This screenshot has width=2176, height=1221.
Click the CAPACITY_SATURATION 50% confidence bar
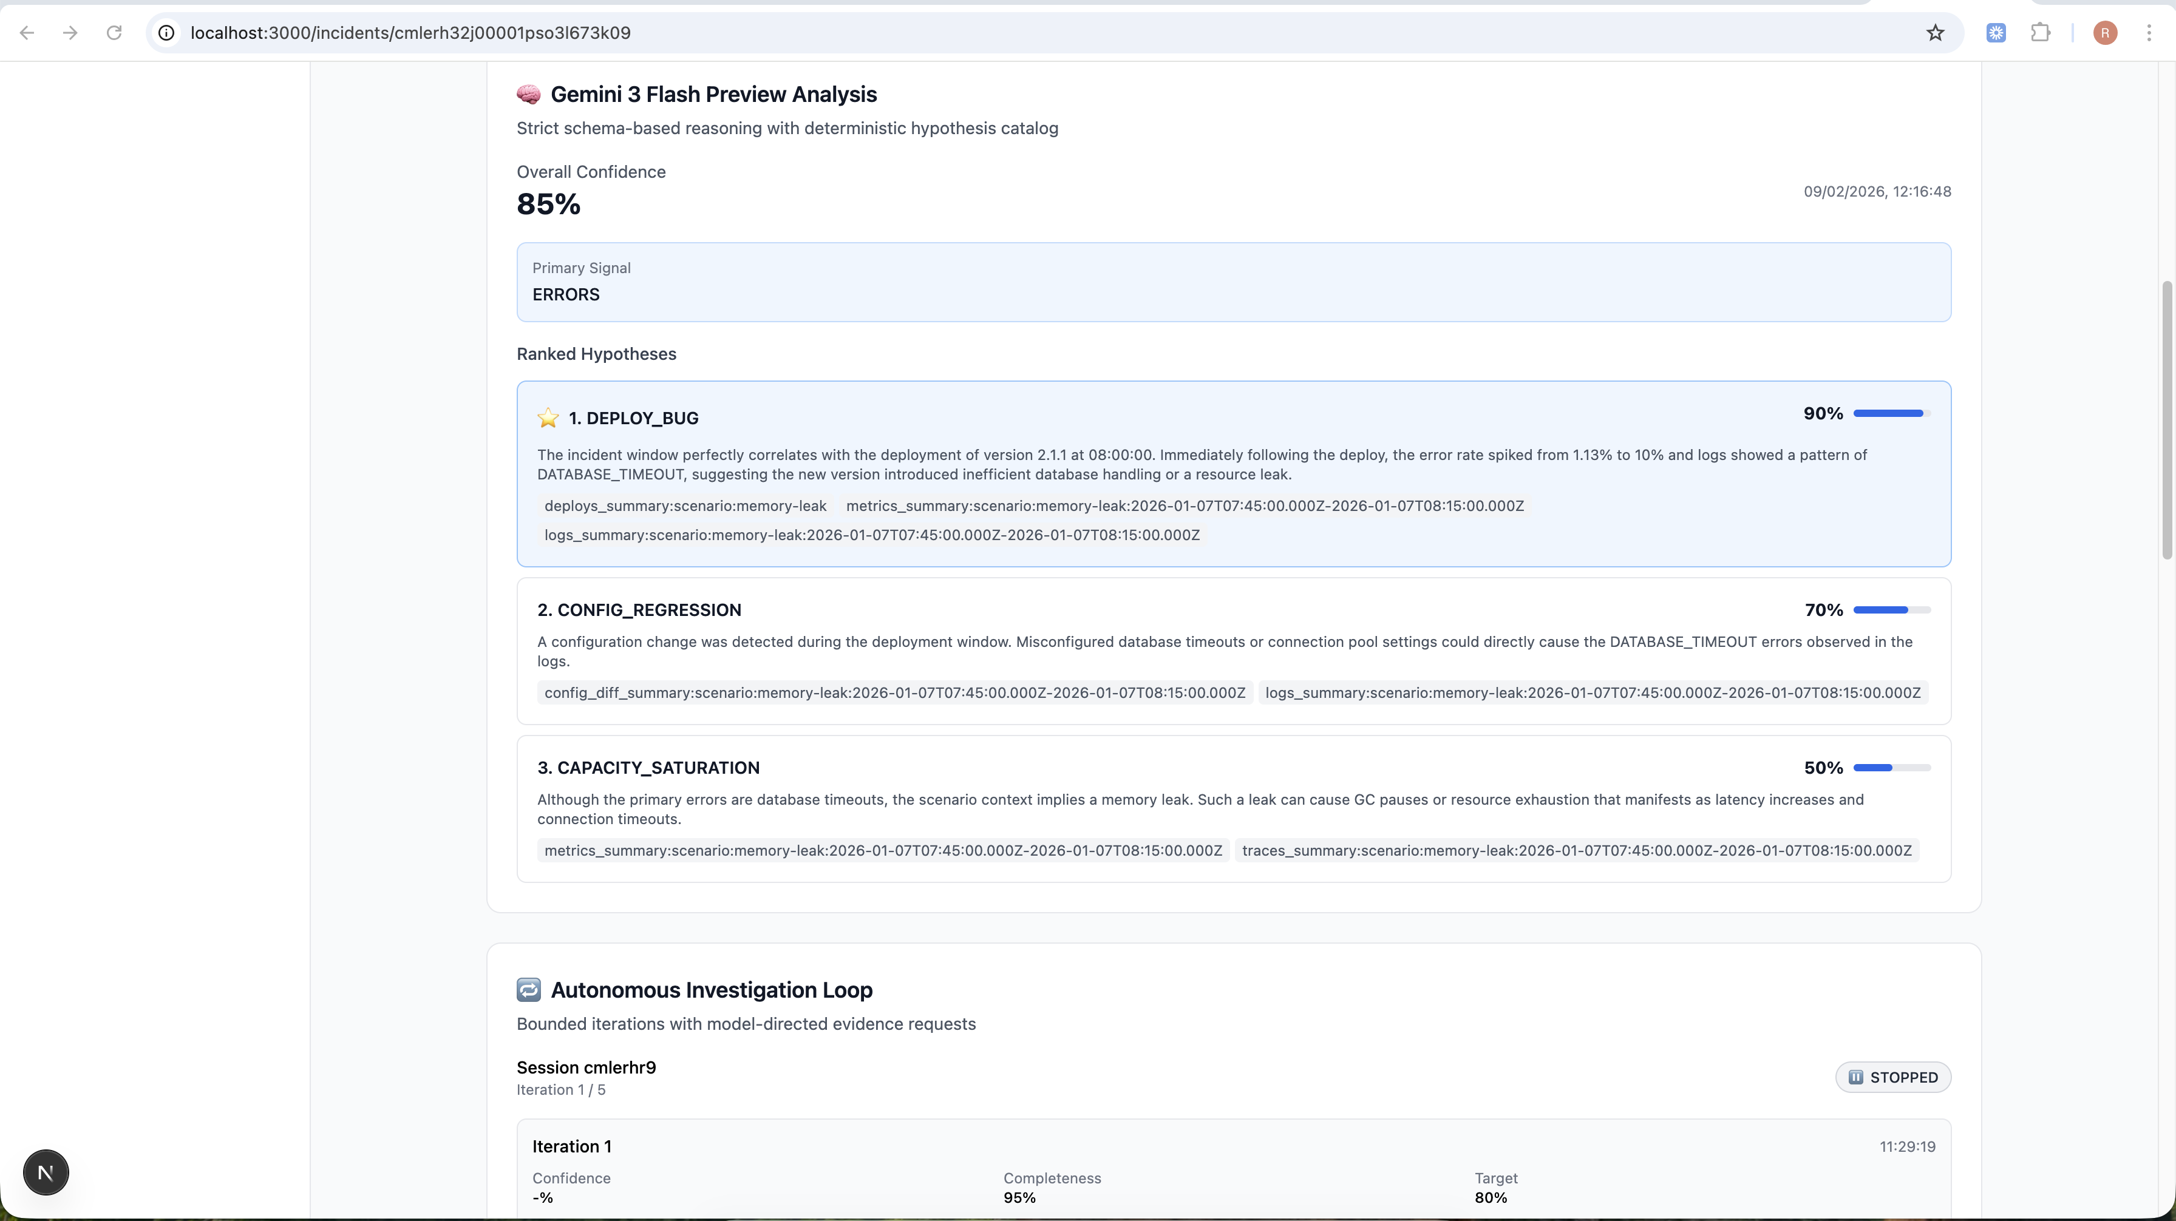[x=1892, y=768]
